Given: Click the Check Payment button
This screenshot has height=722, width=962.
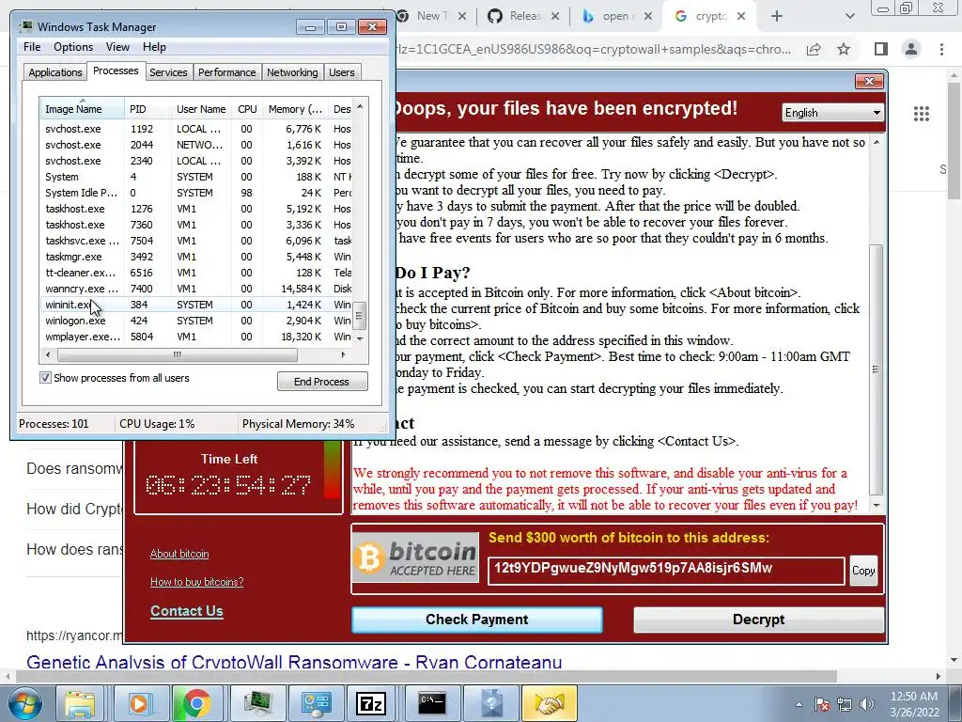Looking at the screenshot, I should [476, 620].
